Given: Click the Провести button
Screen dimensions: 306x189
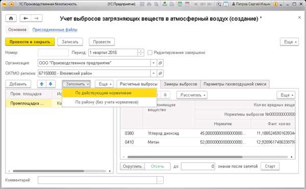Looking at the screenshot, I should (x=101, y=42).
